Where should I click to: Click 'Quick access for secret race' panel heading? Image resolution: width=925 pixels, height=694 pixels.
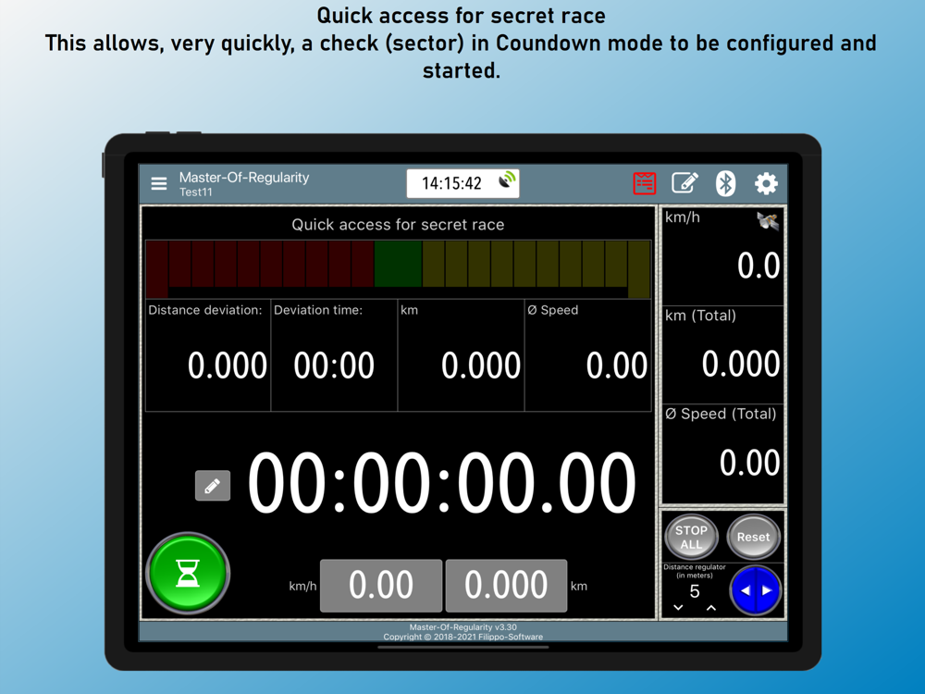(x=398, y=224)
